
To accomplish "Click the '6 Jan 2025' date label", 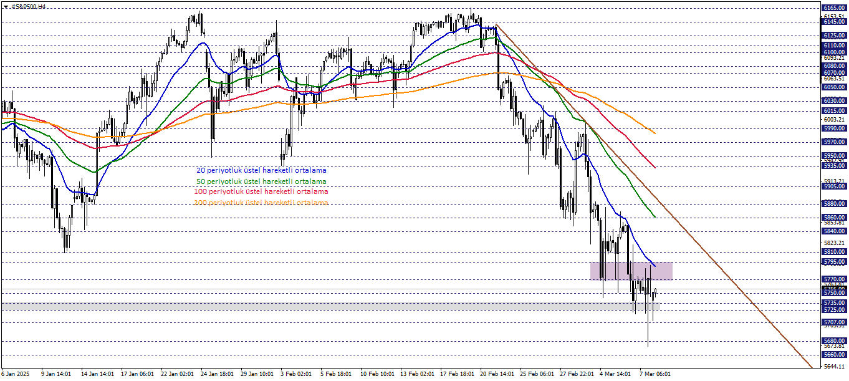I will tap(16, 374).
